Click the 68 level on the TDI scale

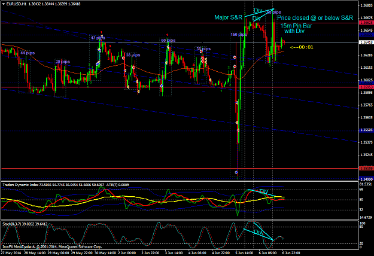(x=361, y=189)
